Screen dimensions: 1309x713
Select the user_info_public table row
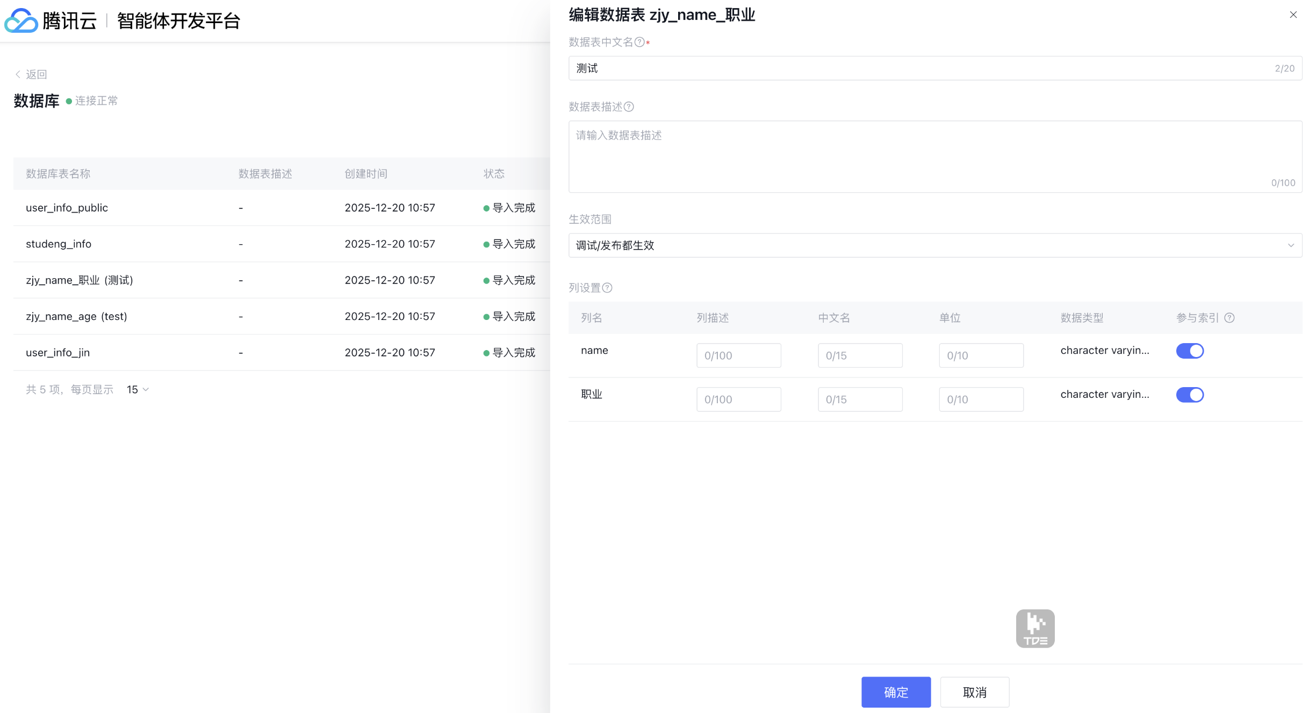(67, 208)
